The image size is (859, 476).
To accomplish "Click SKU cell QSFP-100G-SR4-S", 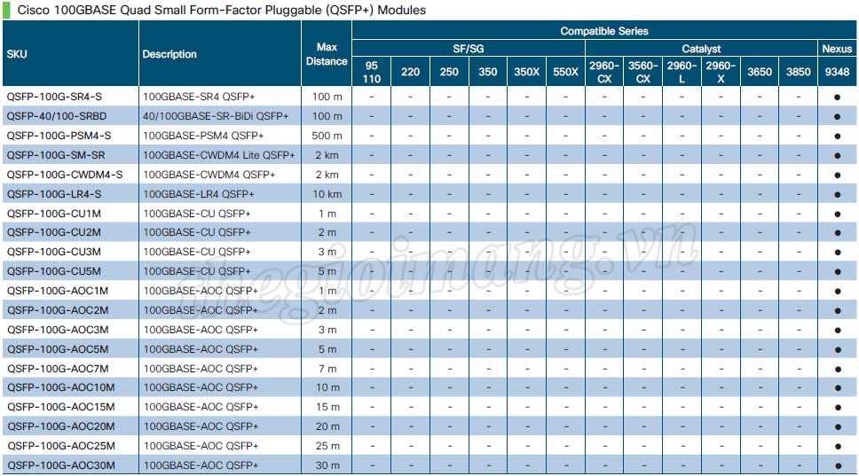I will pos(54,97).
